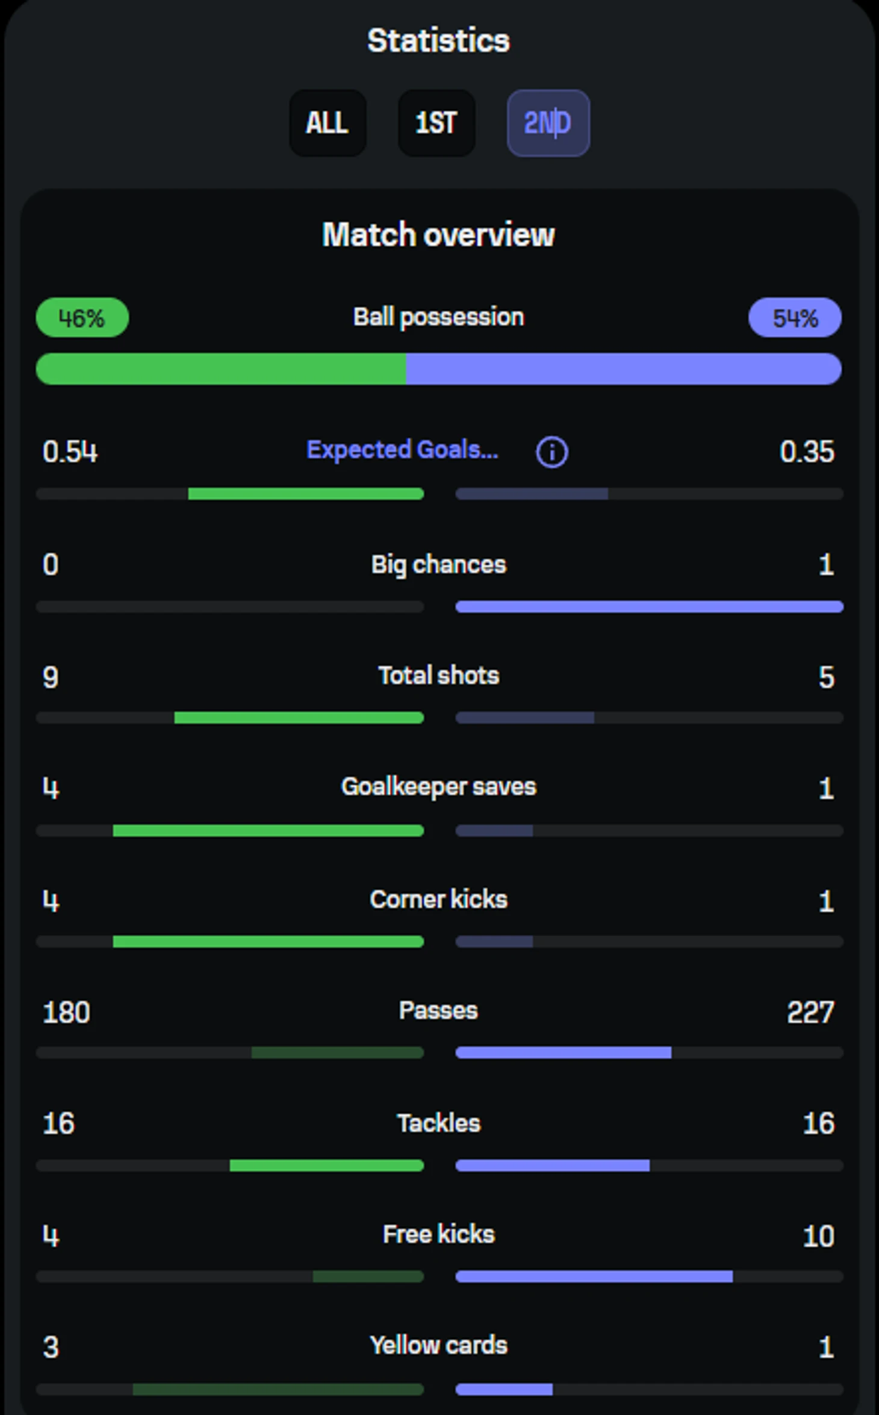This screenshot has width=879, height=1415.
Task: Click the Goalkeeper saves label
Action: point(438,786)
